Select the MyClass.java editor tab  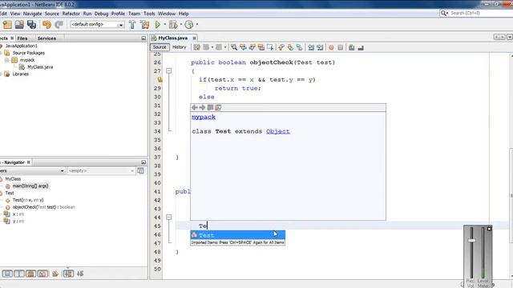[173, 38]
